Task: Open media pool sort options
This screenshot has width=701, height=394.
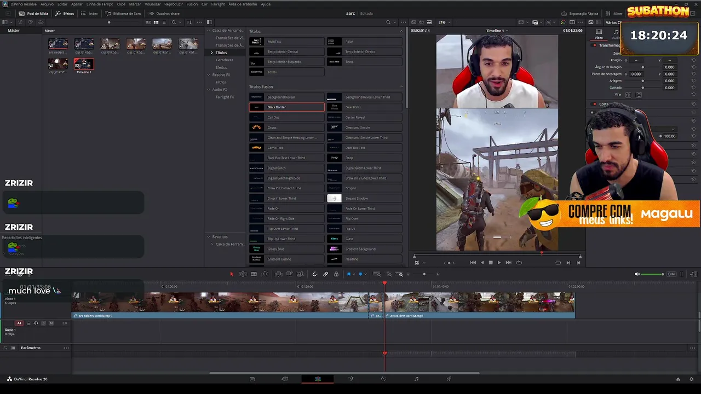Action: [x=189, y=22]
